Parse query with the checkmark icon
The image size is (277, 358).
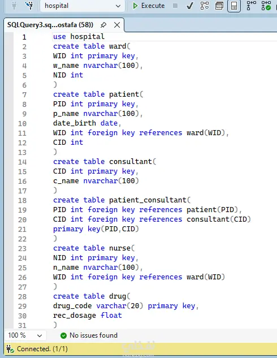(189, 6)
